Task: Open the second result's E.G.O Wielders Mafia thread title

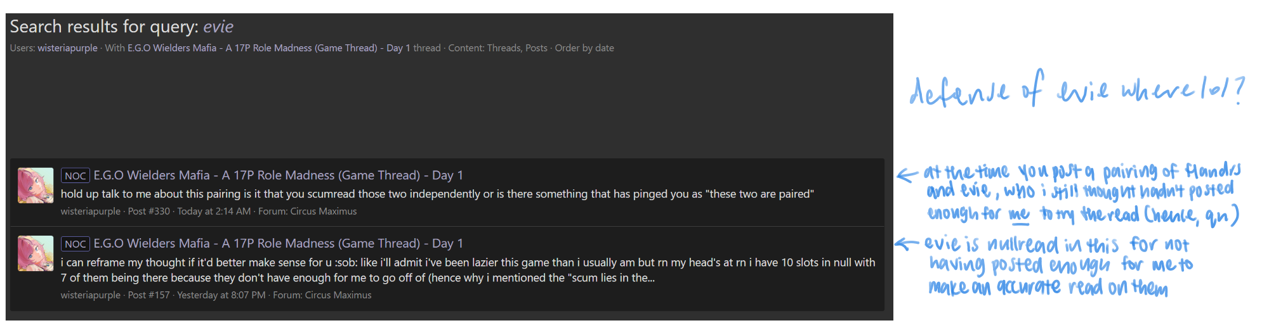Action: [x=278, y=244]
